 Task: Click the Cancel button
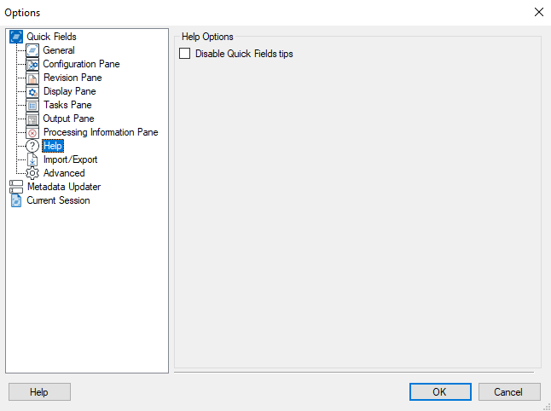509,391
